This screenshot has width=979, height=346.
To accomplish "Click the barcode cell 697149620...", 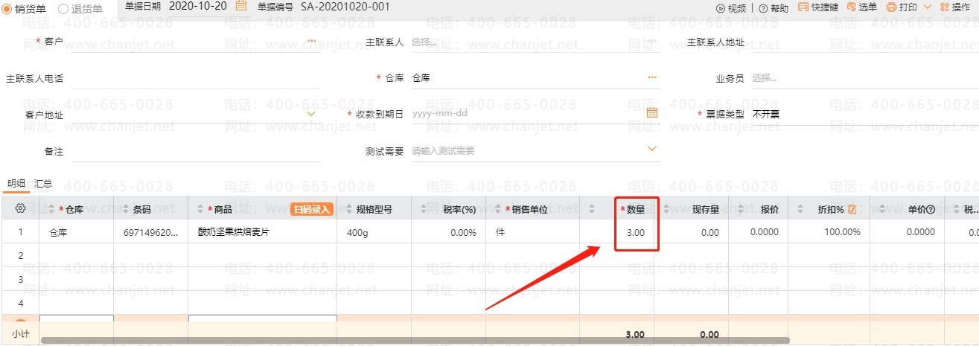I will (151, 232).
